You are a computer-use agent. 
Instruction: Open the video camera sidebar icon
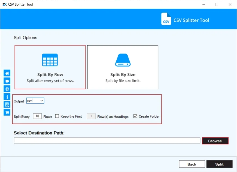point(7,81)
